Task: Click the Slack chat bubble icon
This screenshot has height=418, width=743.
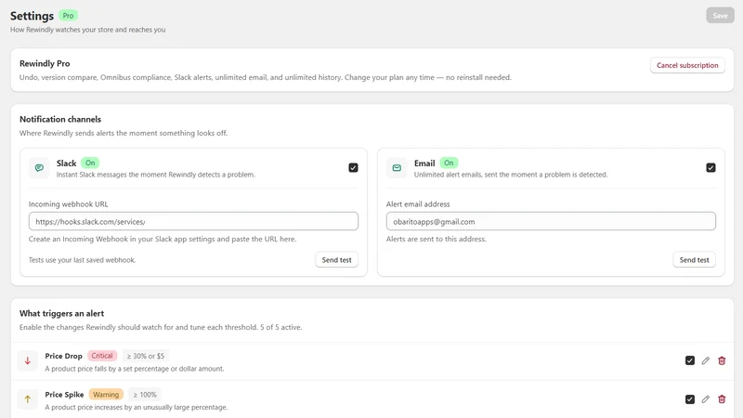Action: tap(39, 168)
